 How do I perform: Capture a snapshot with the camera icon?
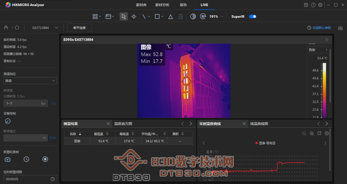point(7,159)
